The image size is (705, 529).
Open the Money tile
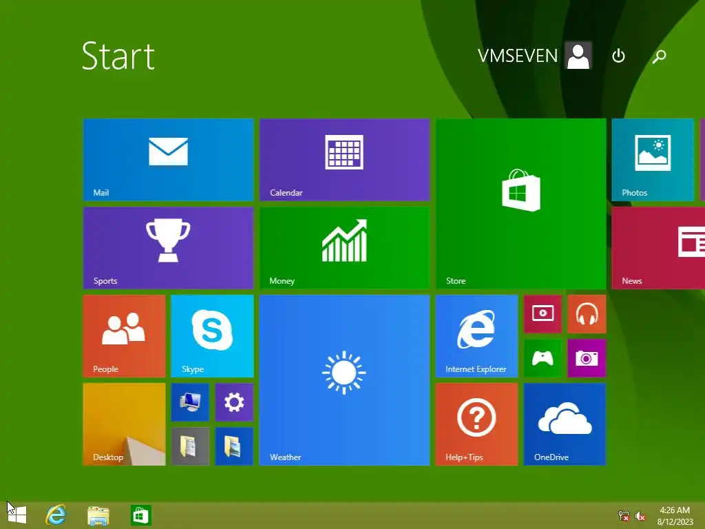345,248
